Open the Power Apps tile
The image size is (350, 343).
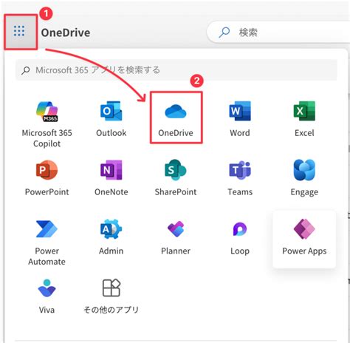point(304,239)
